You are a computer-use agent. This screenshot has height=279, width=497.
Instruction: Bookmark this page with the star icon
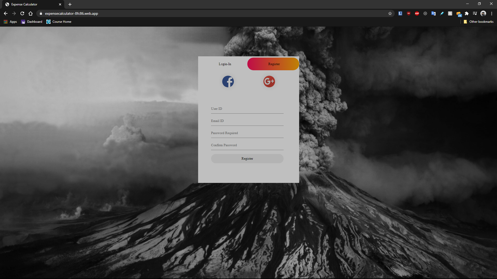pos(390,13)
